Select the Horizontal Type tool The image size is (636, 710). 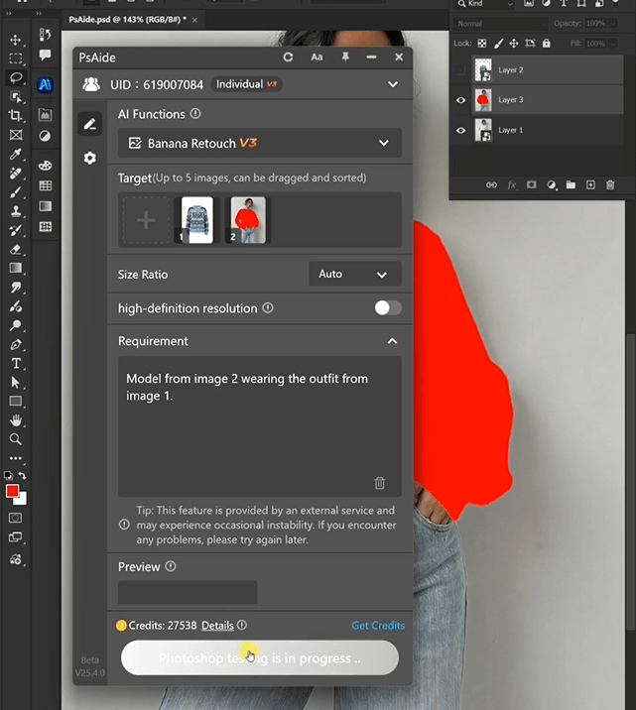click(16, 364)
